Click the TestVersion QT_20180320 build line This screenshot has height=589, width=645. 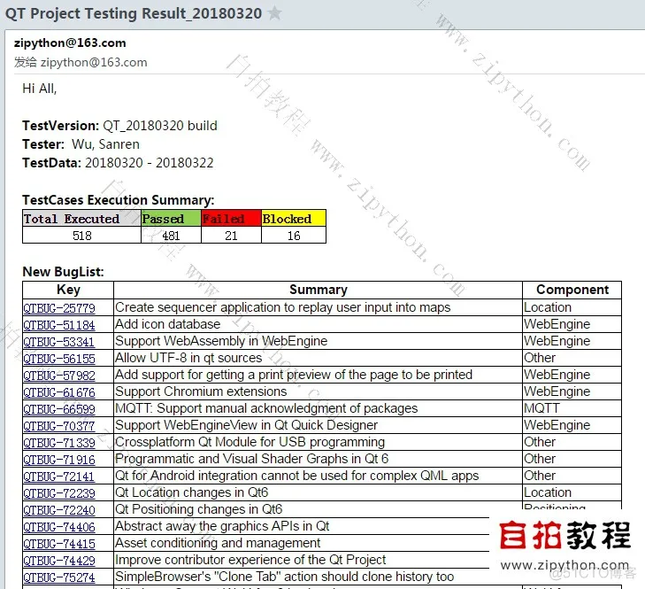tap(119, 126)
